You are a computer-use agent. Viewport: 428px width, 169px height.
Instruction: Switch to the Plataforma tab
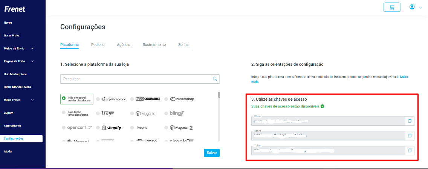pyautogui.click(x=70, y=45)
